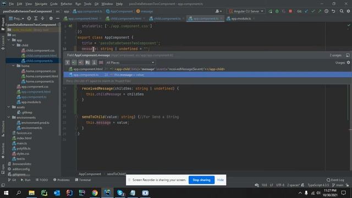The height and width of the screenshot is (198, 352).
Task: Click second icon in usages popup toolbar
Action: coord(74,63)
